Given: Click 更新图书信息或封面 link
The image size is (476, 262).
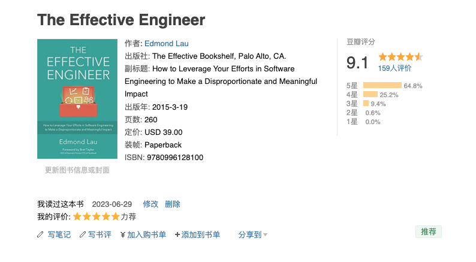Looking at the screenshot, I should (77, 170).
